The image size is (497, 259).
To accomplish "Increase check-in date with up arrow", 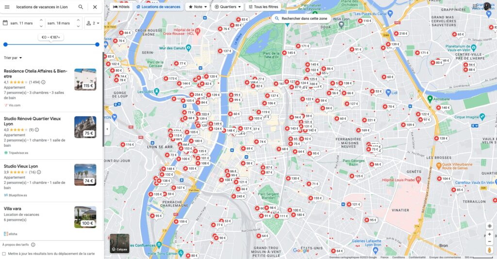I will click(41, 20).
